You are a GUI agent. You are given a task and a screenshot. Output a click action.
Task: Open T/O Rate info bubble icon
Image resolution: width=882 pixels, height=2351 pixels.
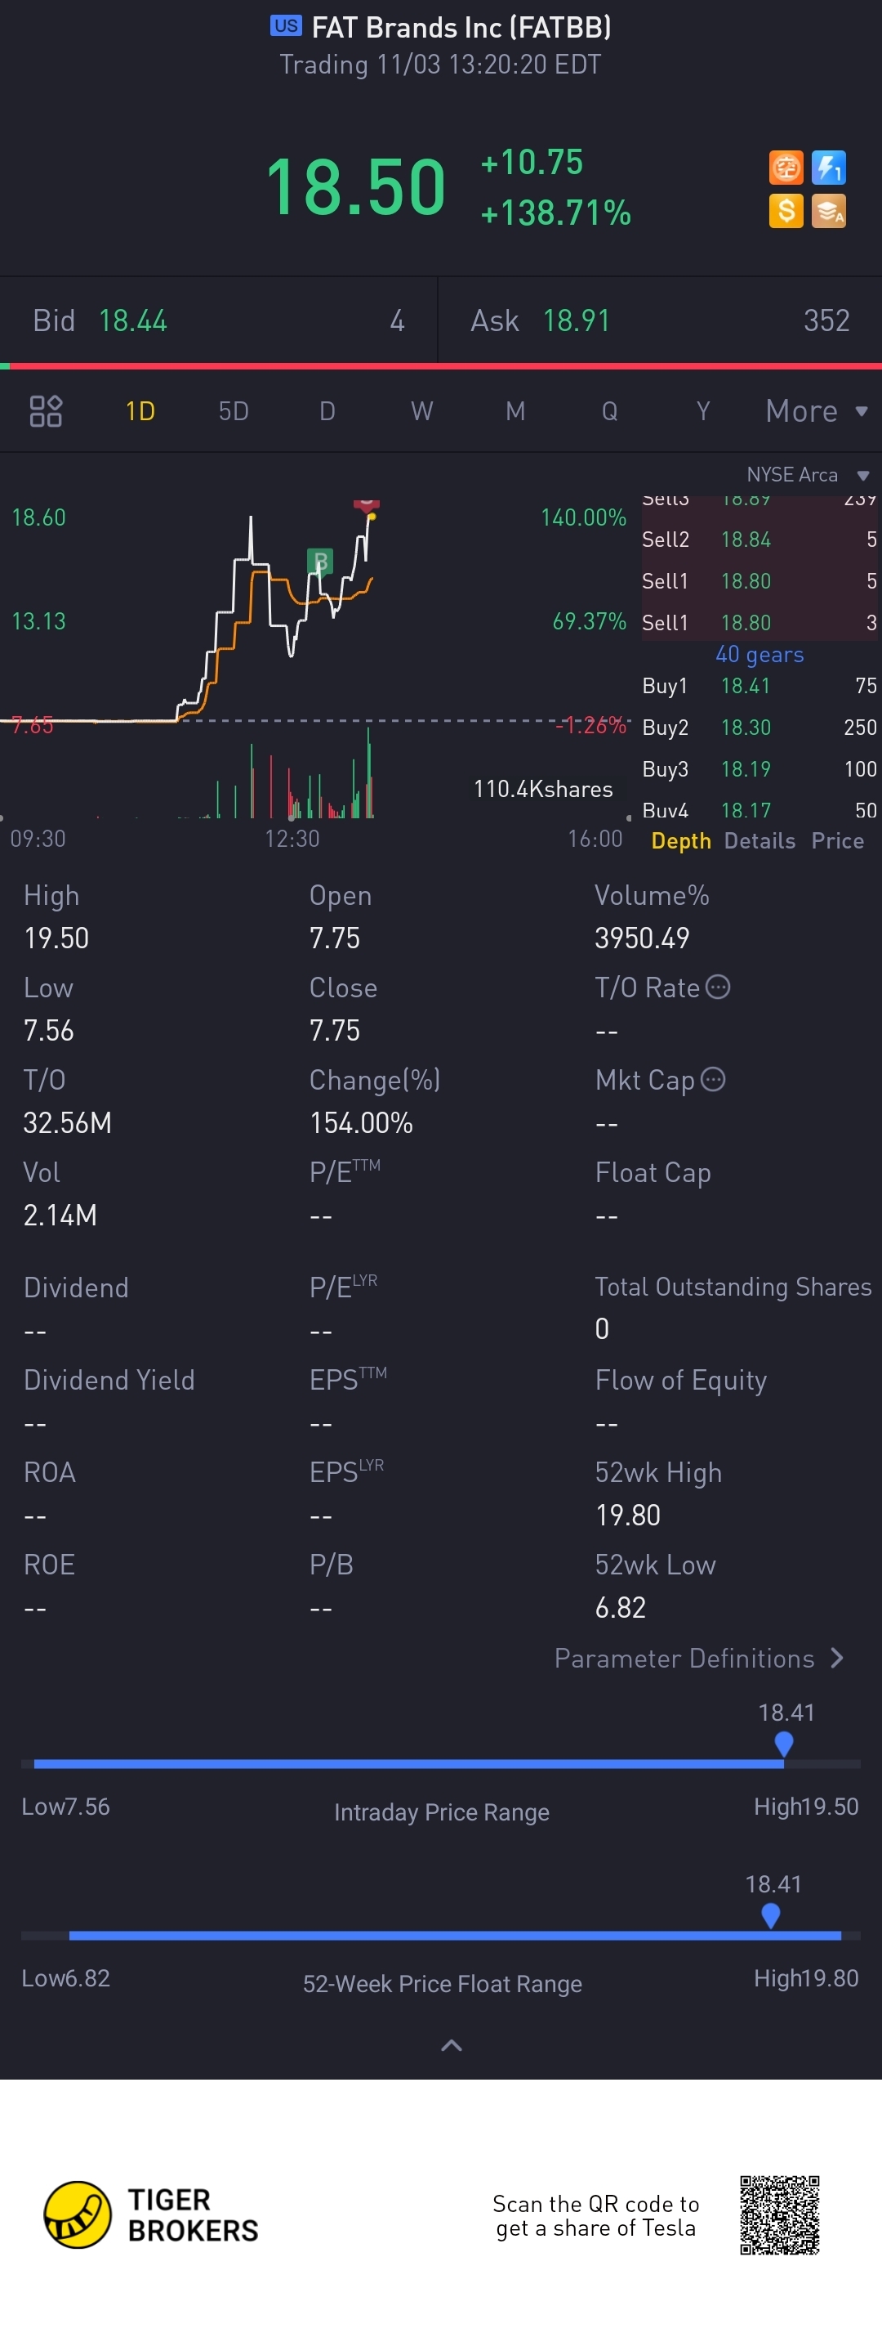pyautogui.click(x=718, y=987)
